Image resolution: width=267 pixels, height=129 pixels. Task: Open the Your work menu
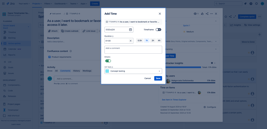24,3
